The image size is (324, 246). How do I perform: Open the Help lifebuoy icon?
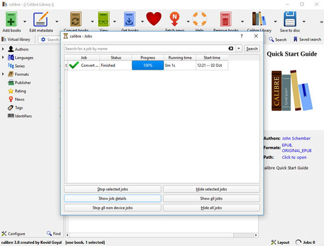199,19
